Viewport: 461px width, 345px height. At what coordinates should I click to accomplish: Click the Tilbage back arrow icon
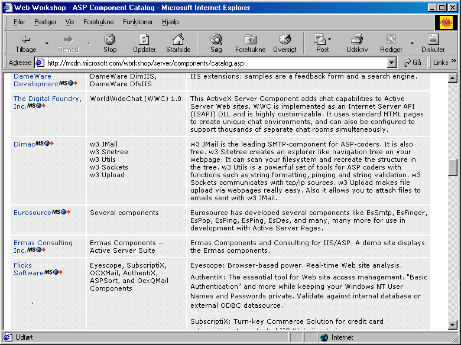coord(26,40)
